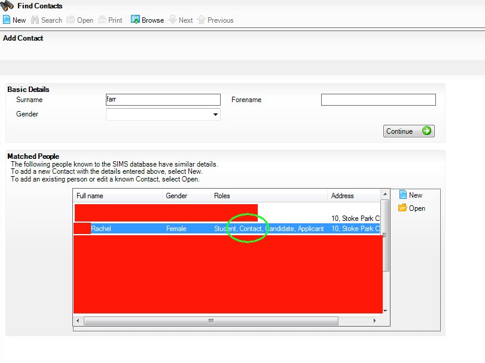Click the Search binoculars toolbar icon

pos(35,20)
